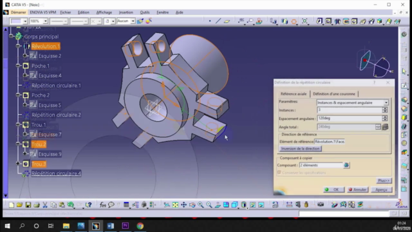Screen dimensions: 412x232
Task: Select the Point tool in top toolbar
Action: [x=210, y=21]
